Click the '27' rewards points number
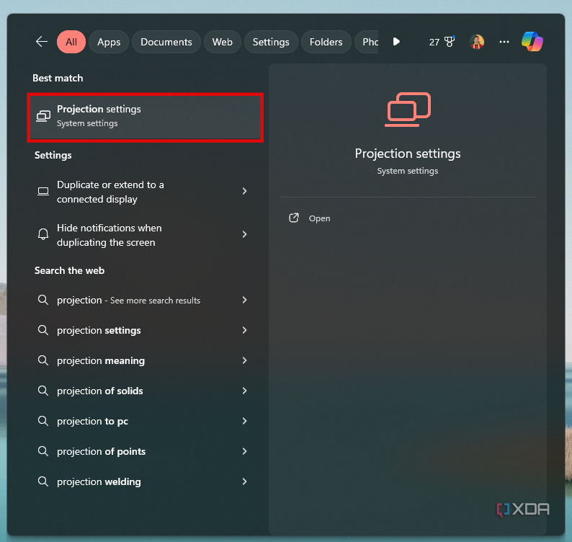 coord(434,43)
